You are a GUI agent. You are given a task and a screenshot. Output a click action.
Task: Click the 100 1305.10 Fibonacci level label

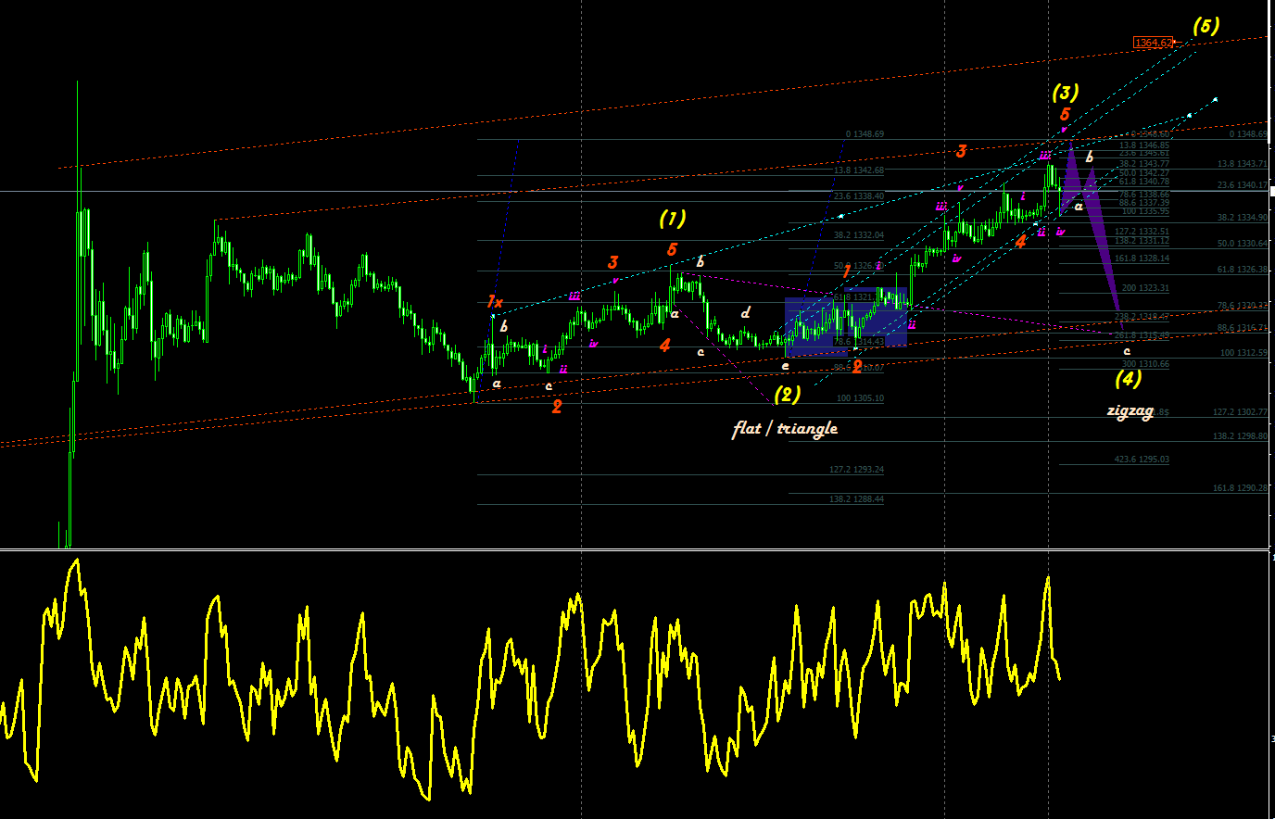(860, 398)
